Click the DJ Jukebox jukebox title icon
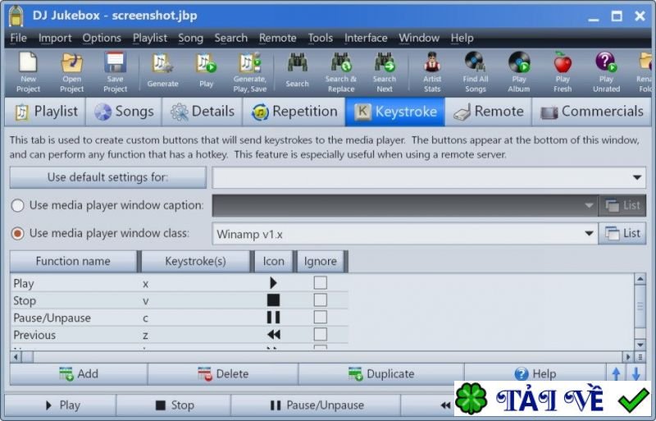The width and height of the screenshot is (656, 421). [16, 16]
